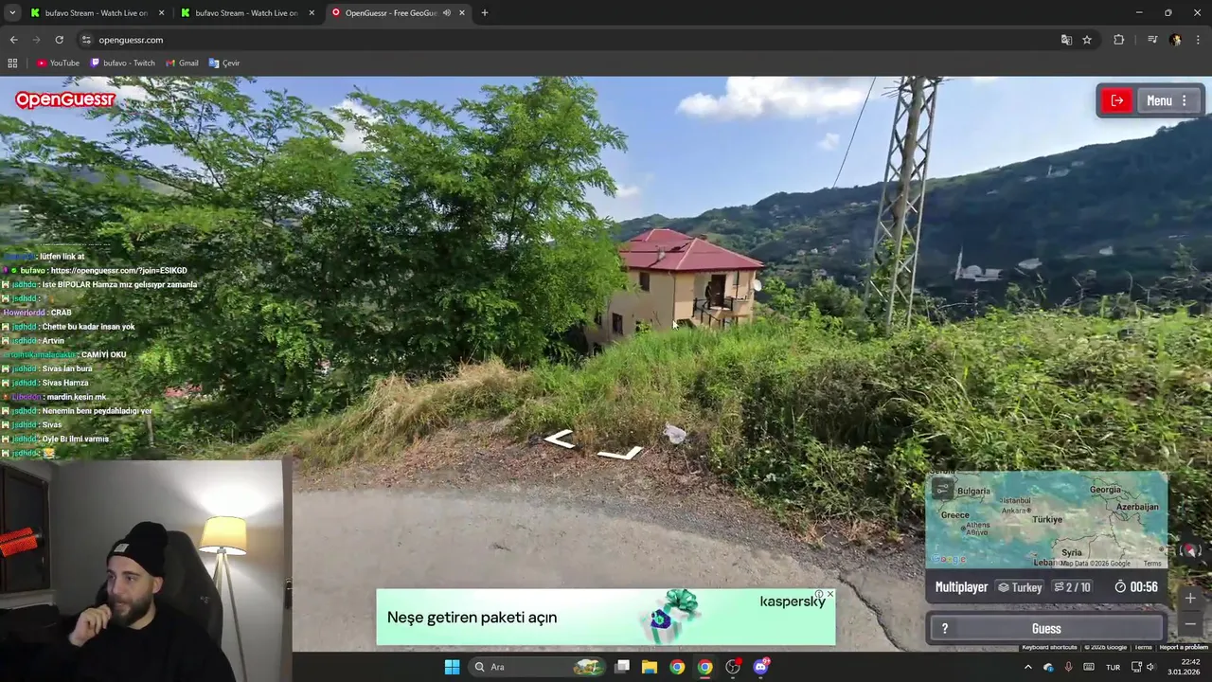1212x682 pixels.
Task: Click the red leave game icon
Action: point(1117,100)
